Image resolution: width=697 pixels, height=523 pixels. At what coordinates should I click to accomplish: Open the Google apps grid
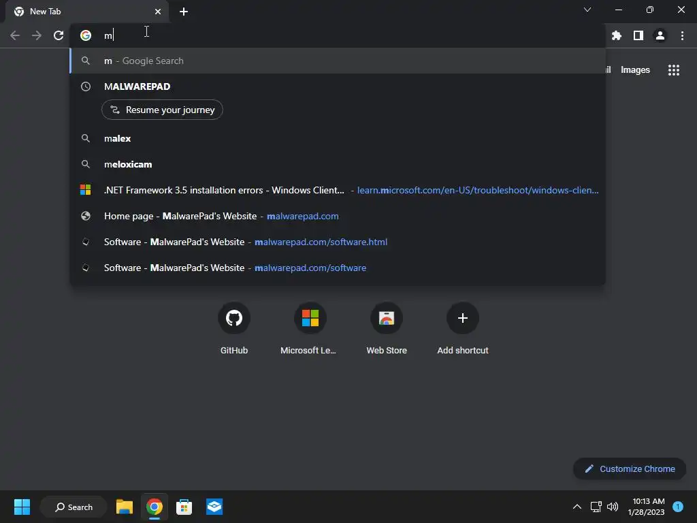[674, 70]
